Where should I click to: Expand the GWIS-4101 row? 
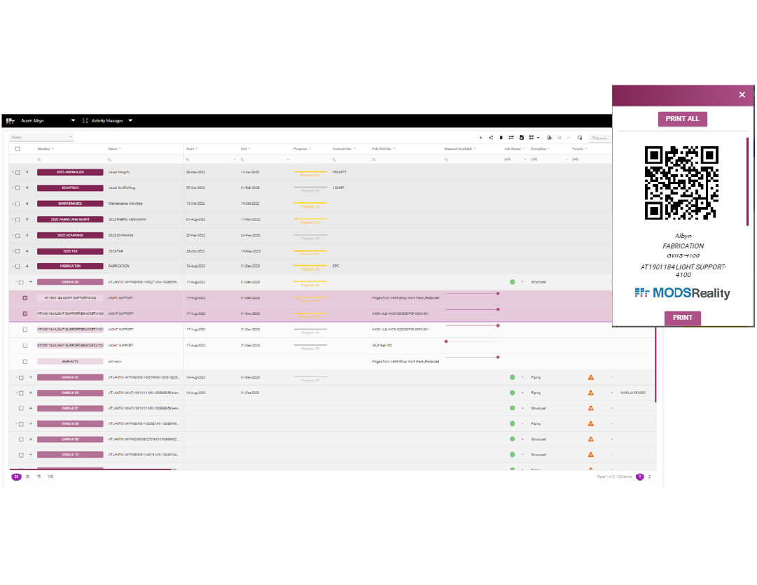[16, 377]
